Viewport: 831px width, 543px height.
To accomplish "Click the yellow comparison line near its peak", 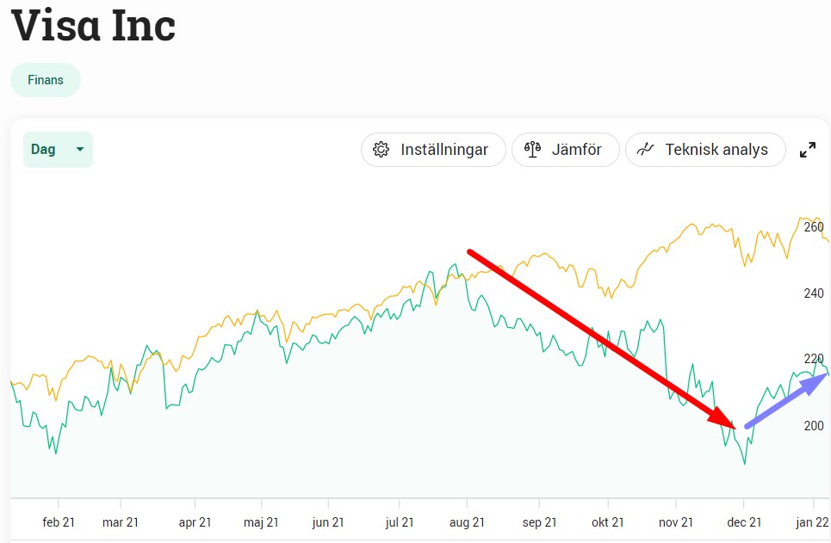I will coord(805,219).
